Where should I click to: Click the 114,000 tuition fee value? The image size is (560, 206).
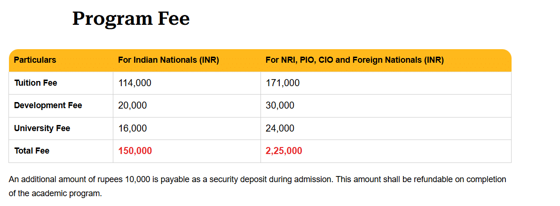[x=134, y=83]
